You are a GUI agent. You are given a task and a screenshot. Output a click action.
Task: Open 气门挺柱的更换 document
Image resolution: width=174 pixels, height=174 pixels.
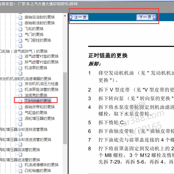point(38,40)
